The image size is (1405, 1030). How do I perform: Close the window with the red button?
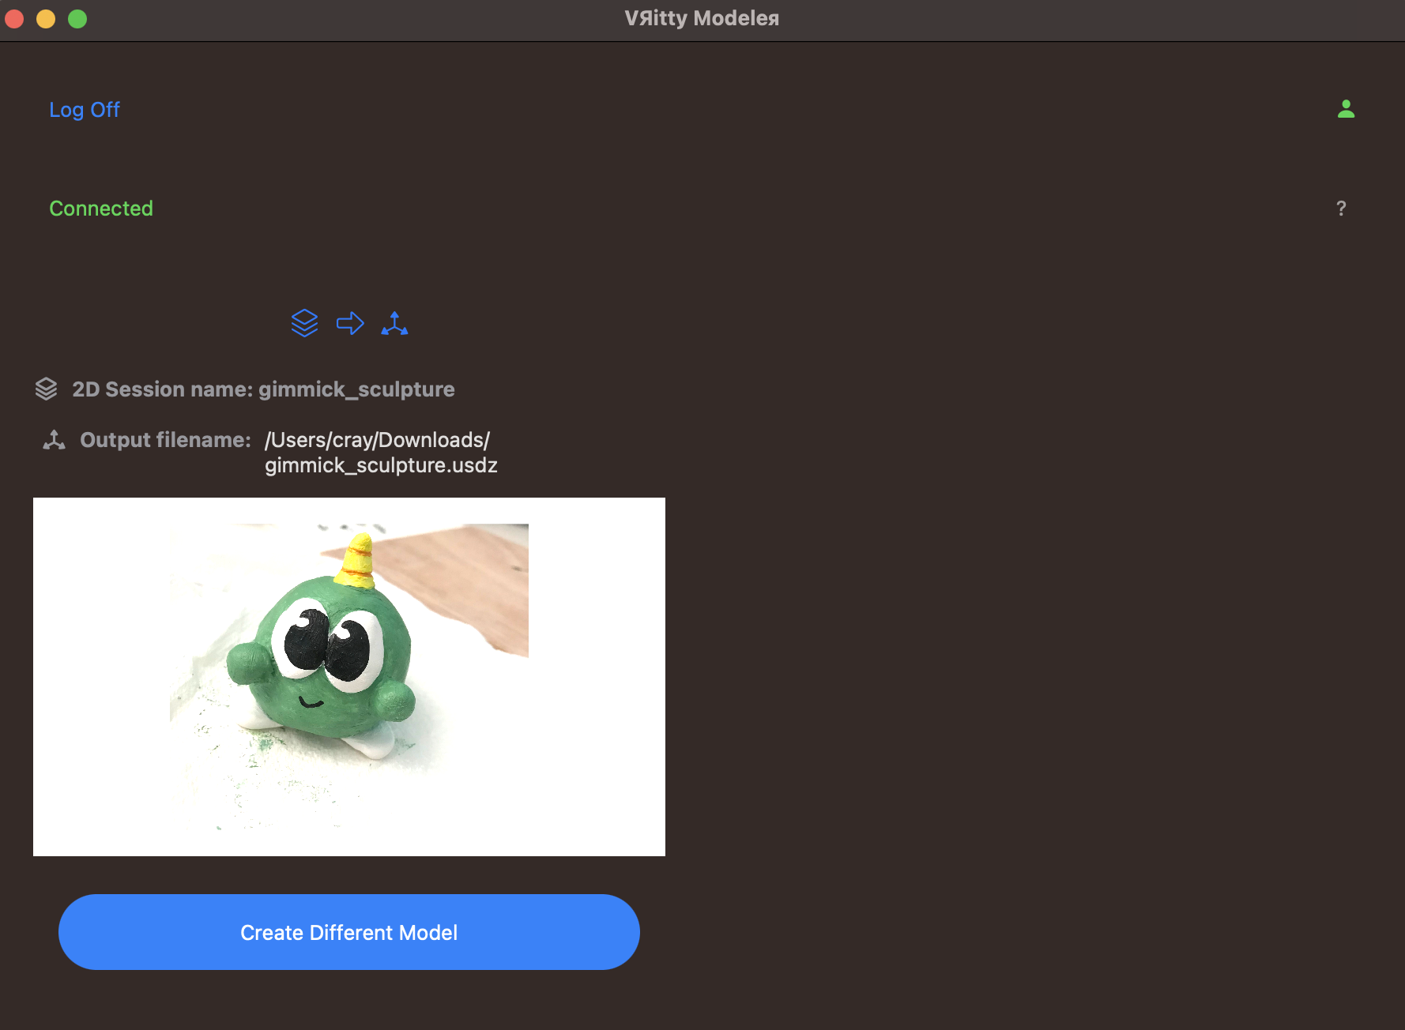14,19
